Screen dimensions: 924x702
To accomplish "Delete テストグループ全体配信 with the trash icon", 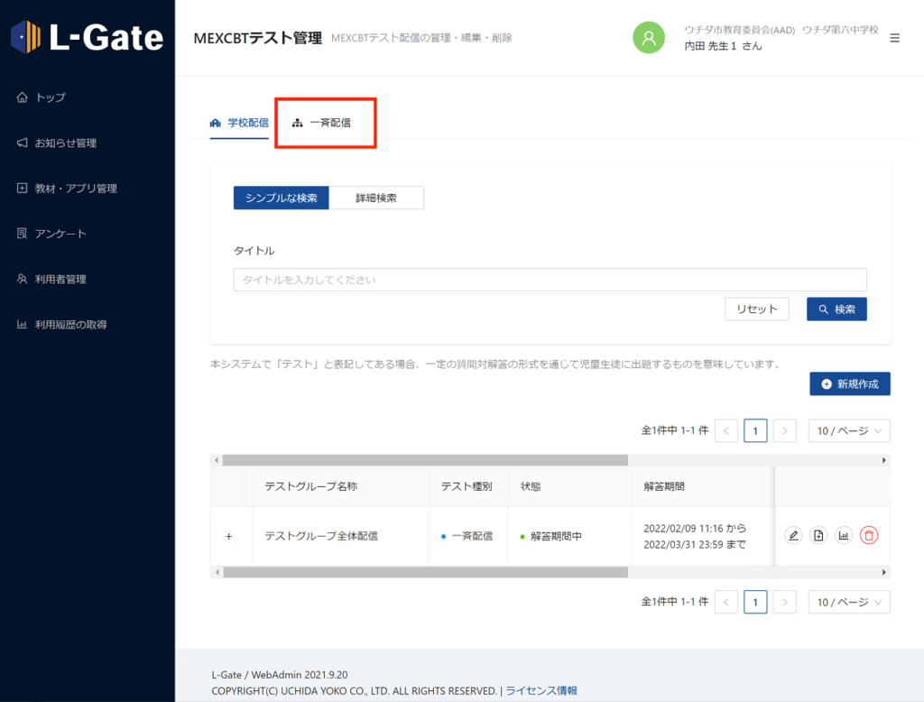I will click(x=869, y=535).
